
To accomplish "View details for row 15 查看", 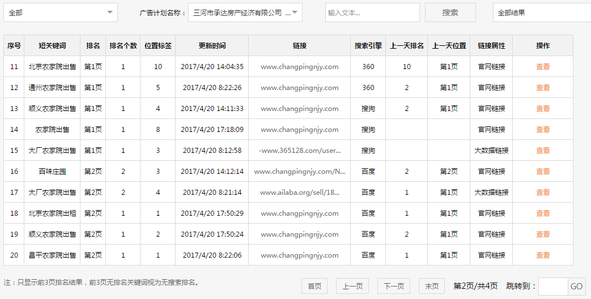I will (543, 151).
